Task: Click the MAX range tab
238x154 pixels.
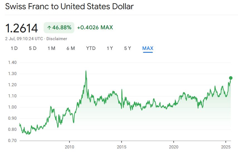Action: point(148,48)
